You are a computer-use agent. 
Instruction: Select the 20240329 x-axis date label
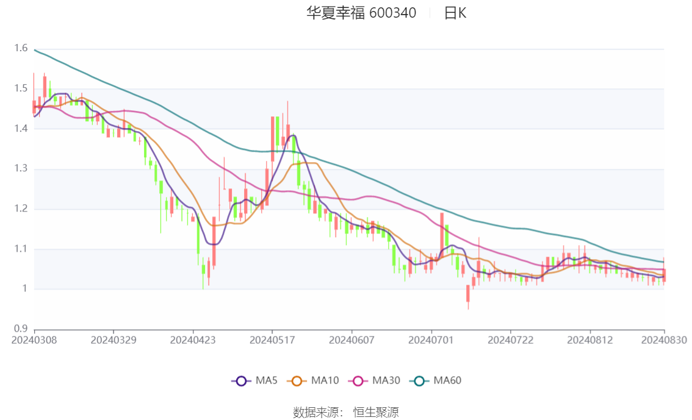(x=114, y=340)
